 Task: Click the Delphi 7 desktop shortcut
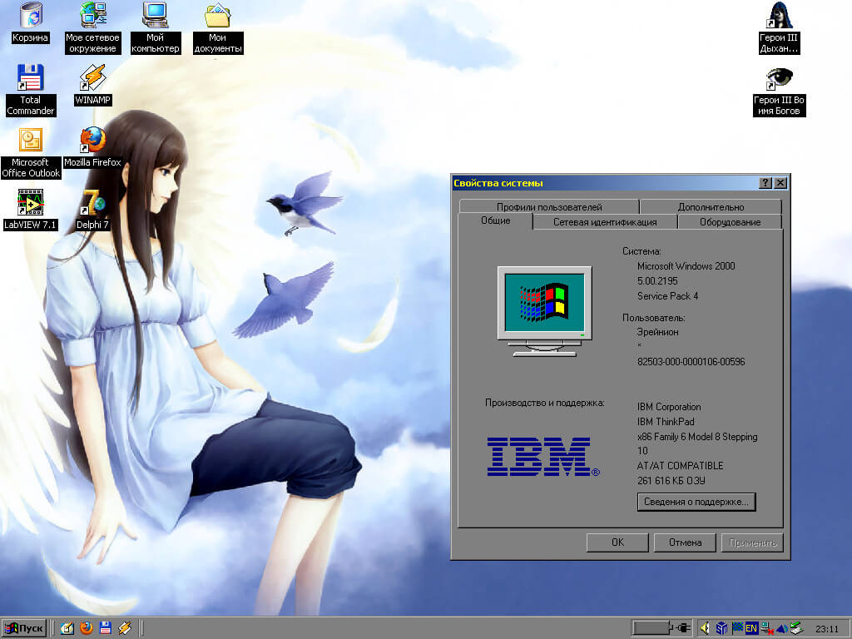coord(92,203)
